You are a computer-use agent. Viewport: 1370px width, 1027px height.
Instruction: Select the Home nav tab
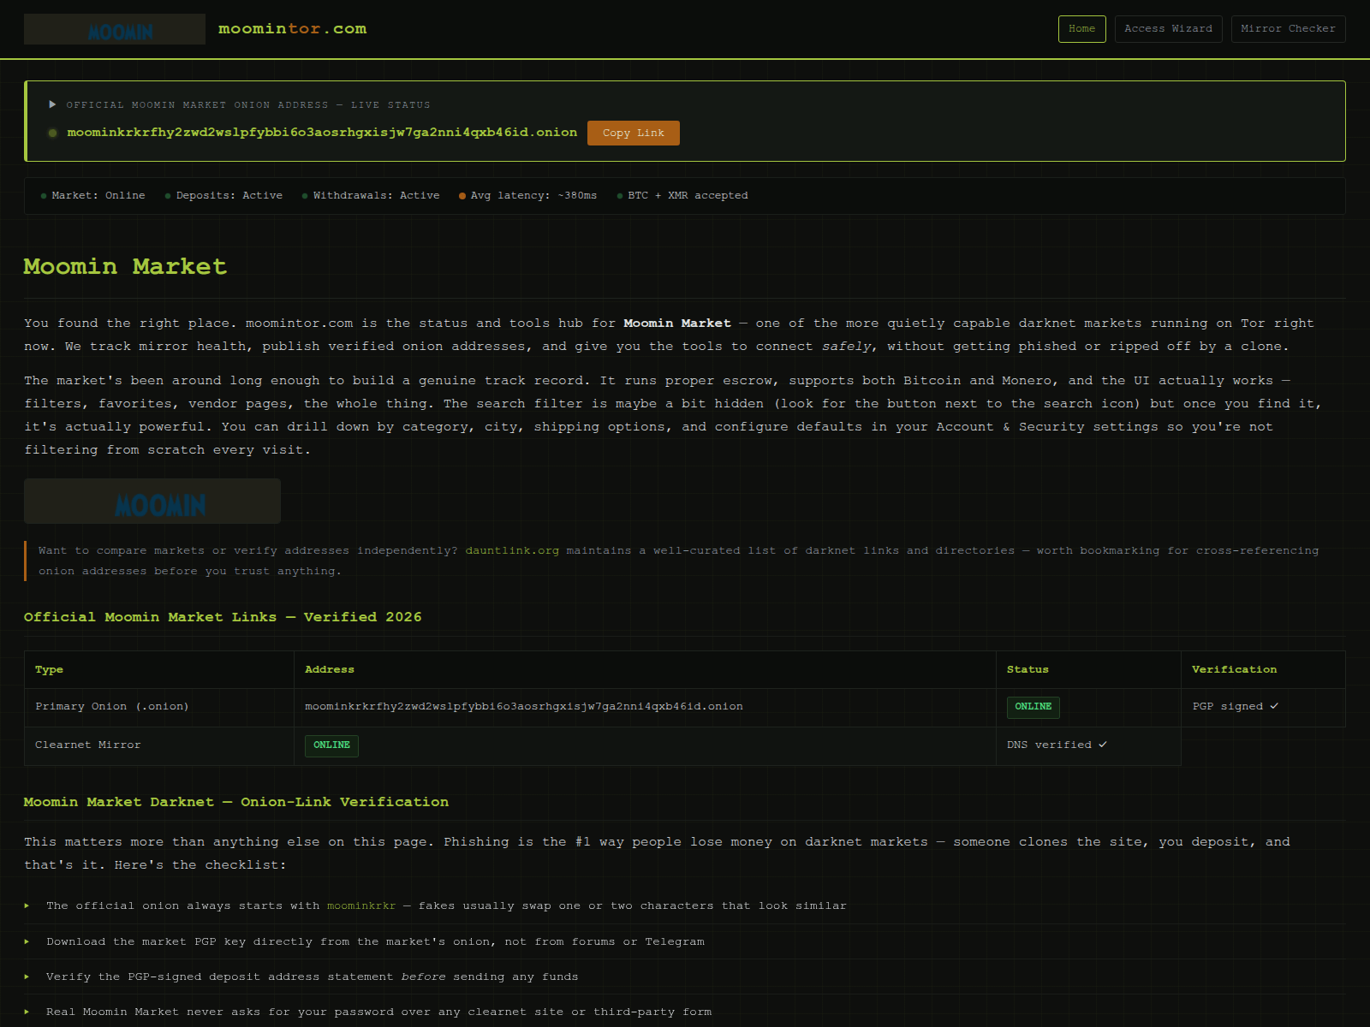tap(1082, 28)
